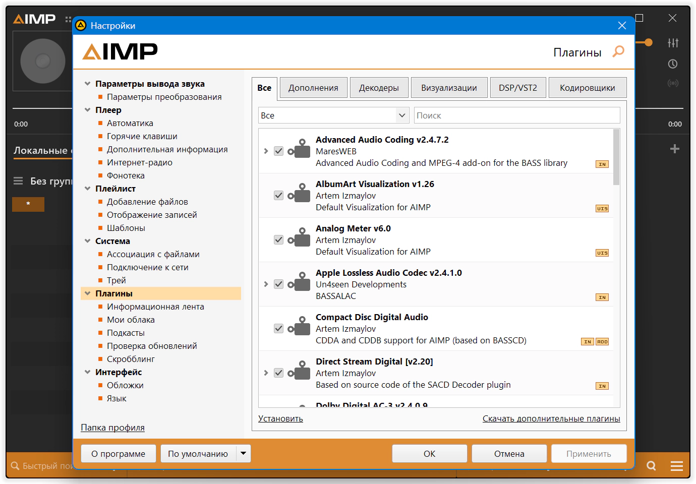This screenshot has width=696, height=484.
Task: Open the Папка профиля link
Action: (112, 428)
